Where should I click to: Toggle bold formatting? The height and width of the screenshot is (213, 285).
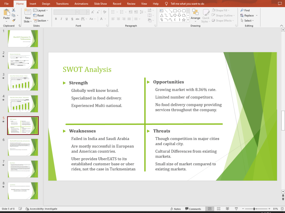(x=56, y=19)
